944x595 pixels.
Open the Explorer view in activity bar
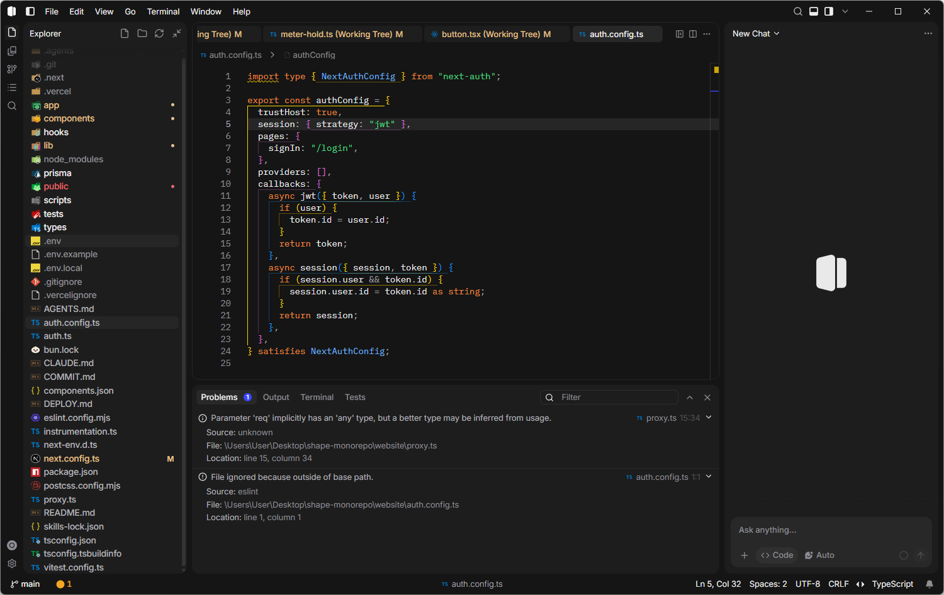pyautogui.click(x=12, y=32)
